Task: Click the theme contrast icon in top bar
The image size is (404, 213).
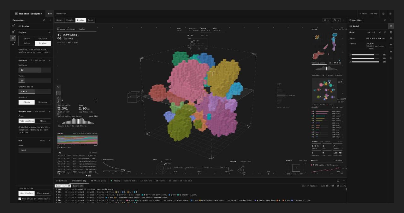Action: [383, 14]
